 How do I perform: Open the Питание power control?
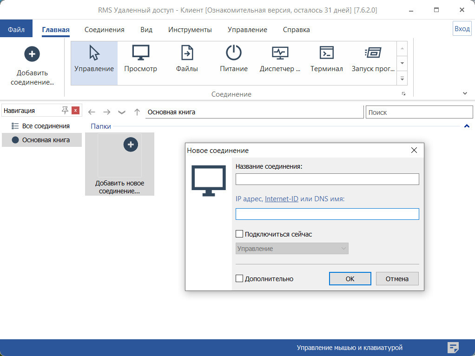tap(234, 63)
